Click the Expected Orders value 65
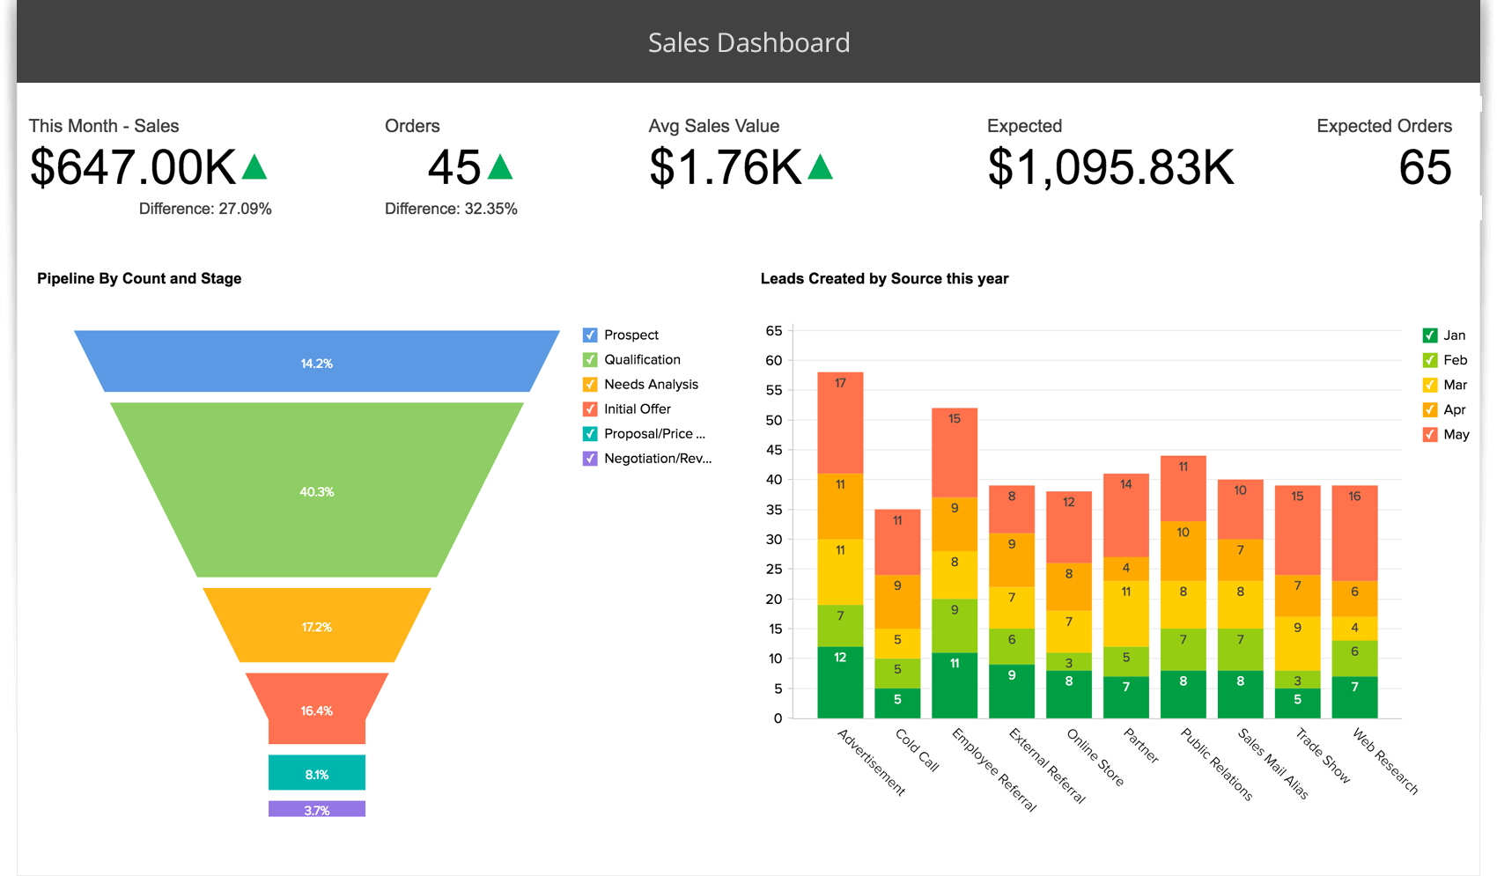Viewport: 1497px width, 876px height. pos(1427,166)
